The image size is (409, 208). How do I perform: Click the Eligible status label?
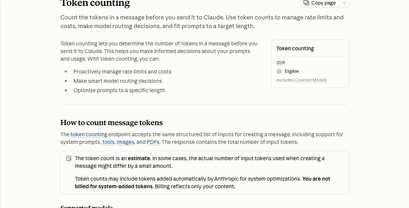[292, 71]
